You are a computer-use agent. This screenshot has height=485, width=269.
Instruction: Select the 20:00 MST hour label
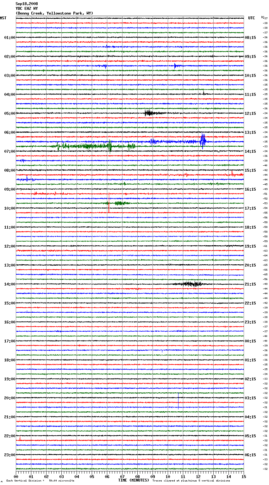pyautogui.click(x=10, y=398)
